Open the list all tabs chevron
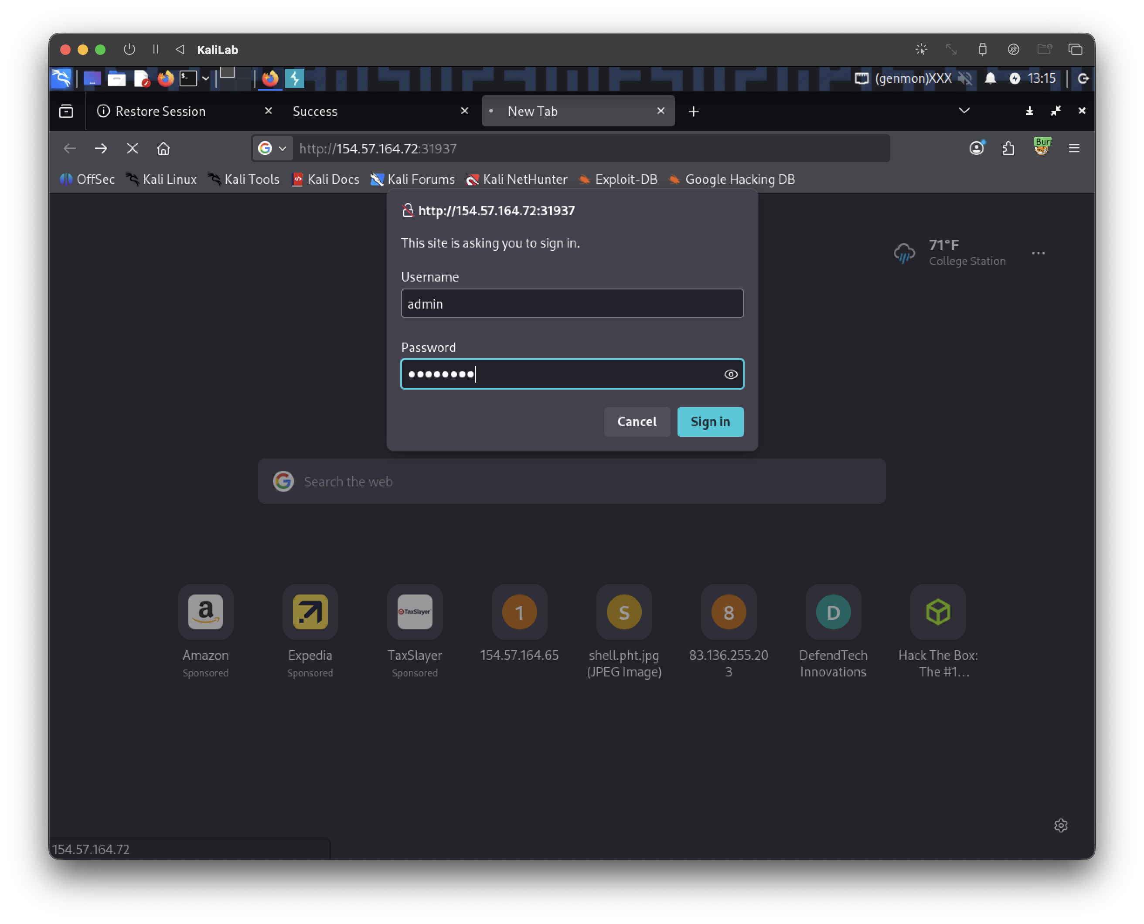The image size is (1144, 924). pyautogui.click(x=964, y=111)
